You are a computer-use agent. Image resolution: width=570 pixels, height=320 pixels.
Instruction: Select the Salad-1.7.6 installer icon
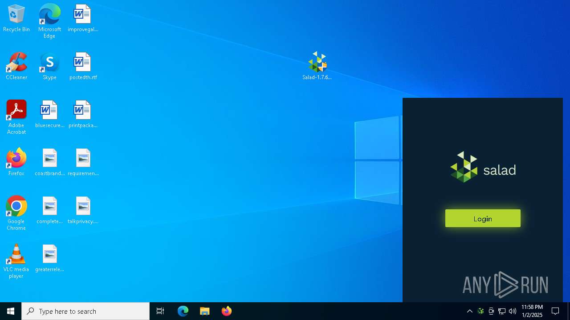(x=317, y=66)
